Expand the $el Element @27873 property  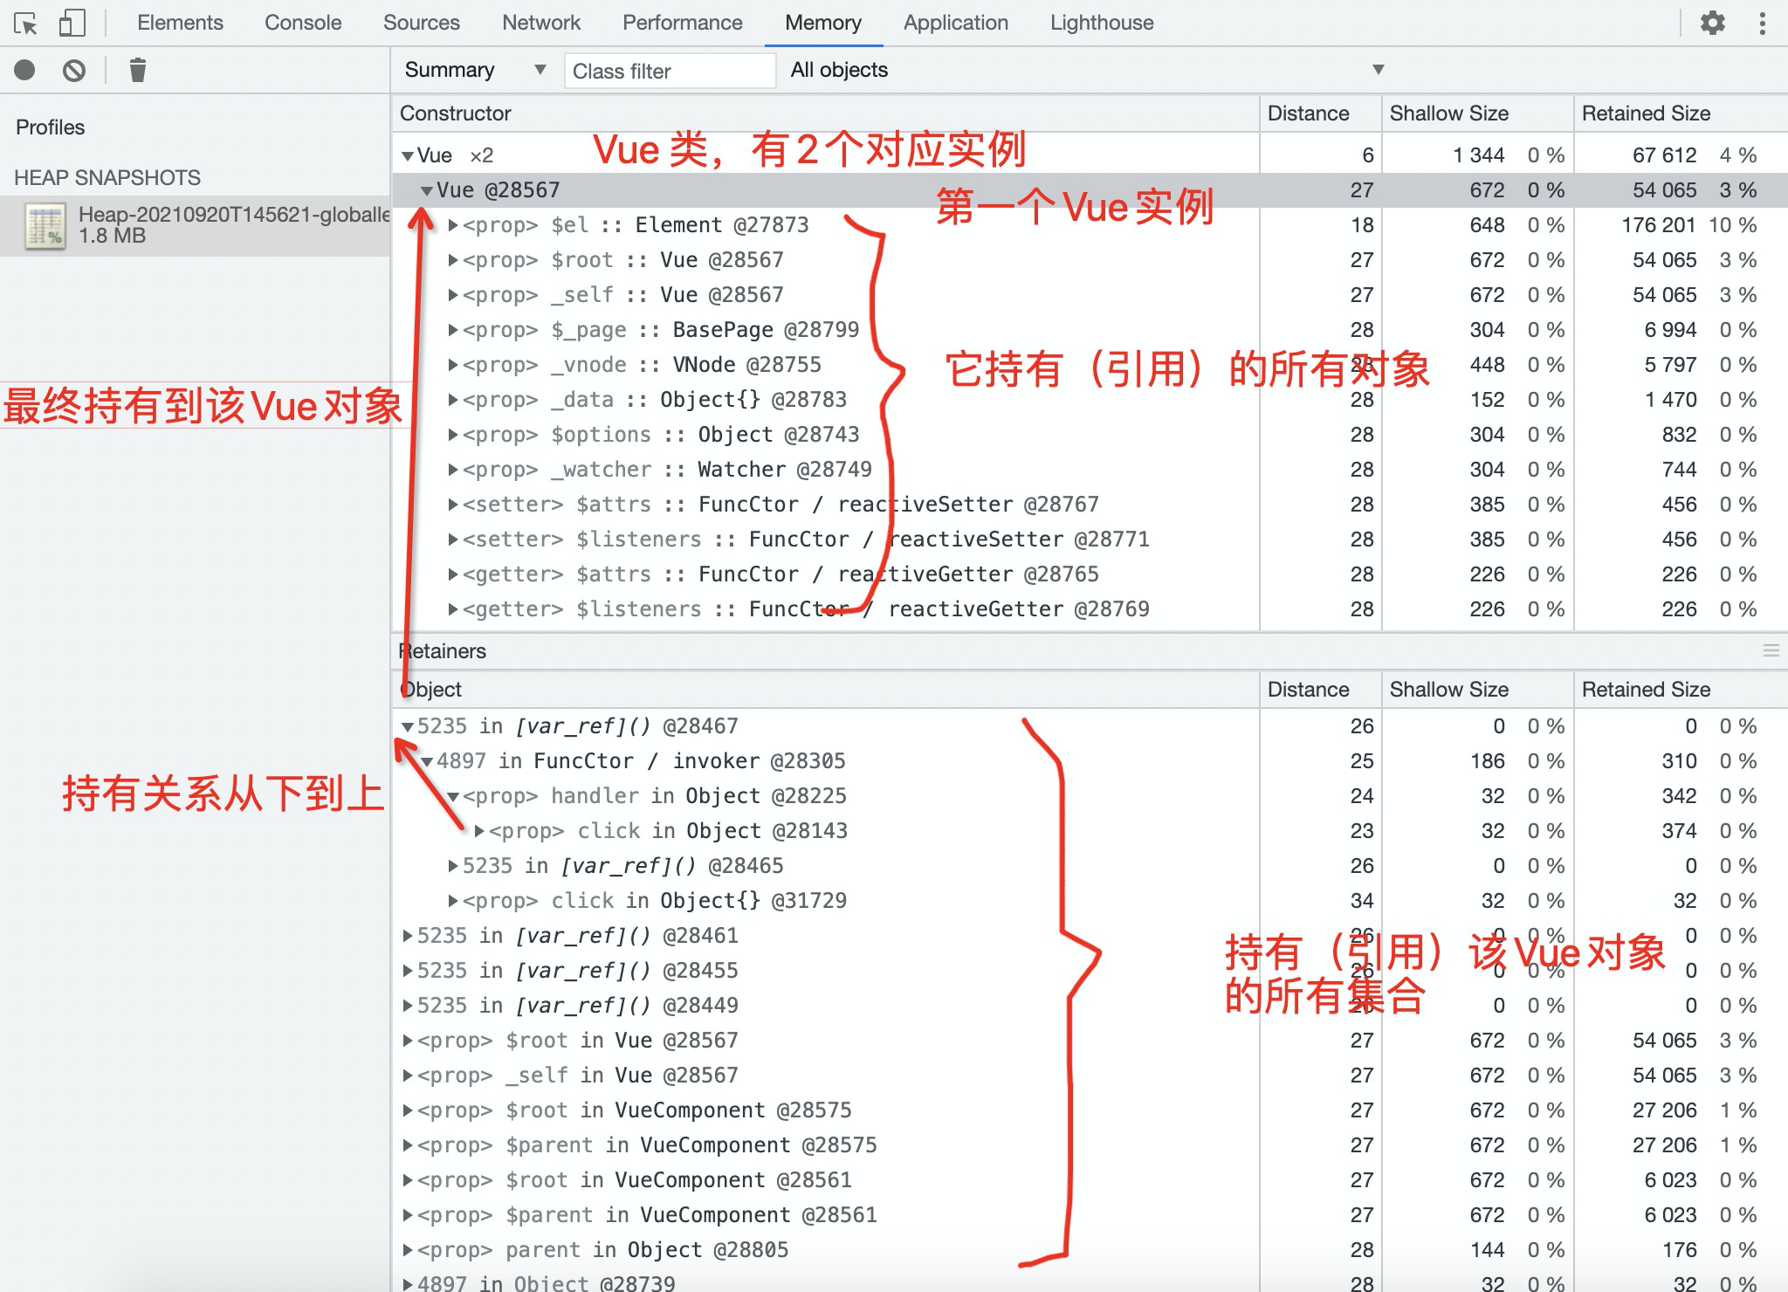(x=452, y=225)
